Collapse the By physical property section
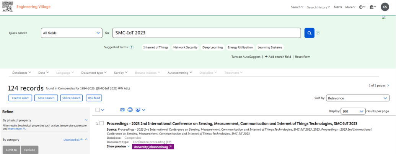 click(x=86, y=120)
